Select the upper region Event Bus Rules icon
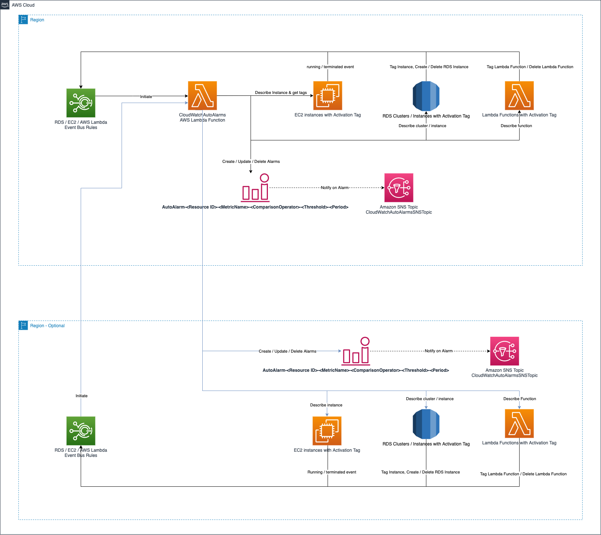 point(81,103)
